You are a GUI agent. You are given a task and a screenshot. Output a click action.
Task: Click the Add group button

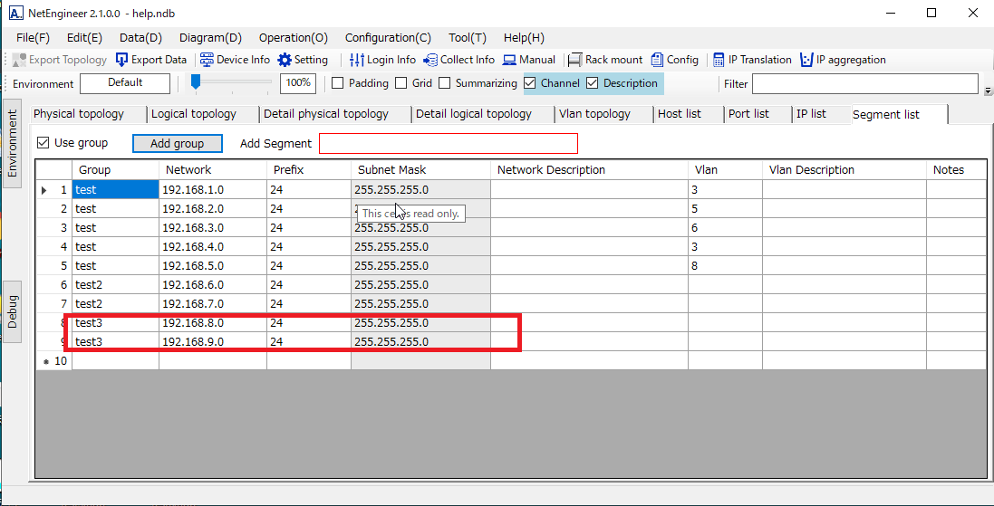click(177, 143)
